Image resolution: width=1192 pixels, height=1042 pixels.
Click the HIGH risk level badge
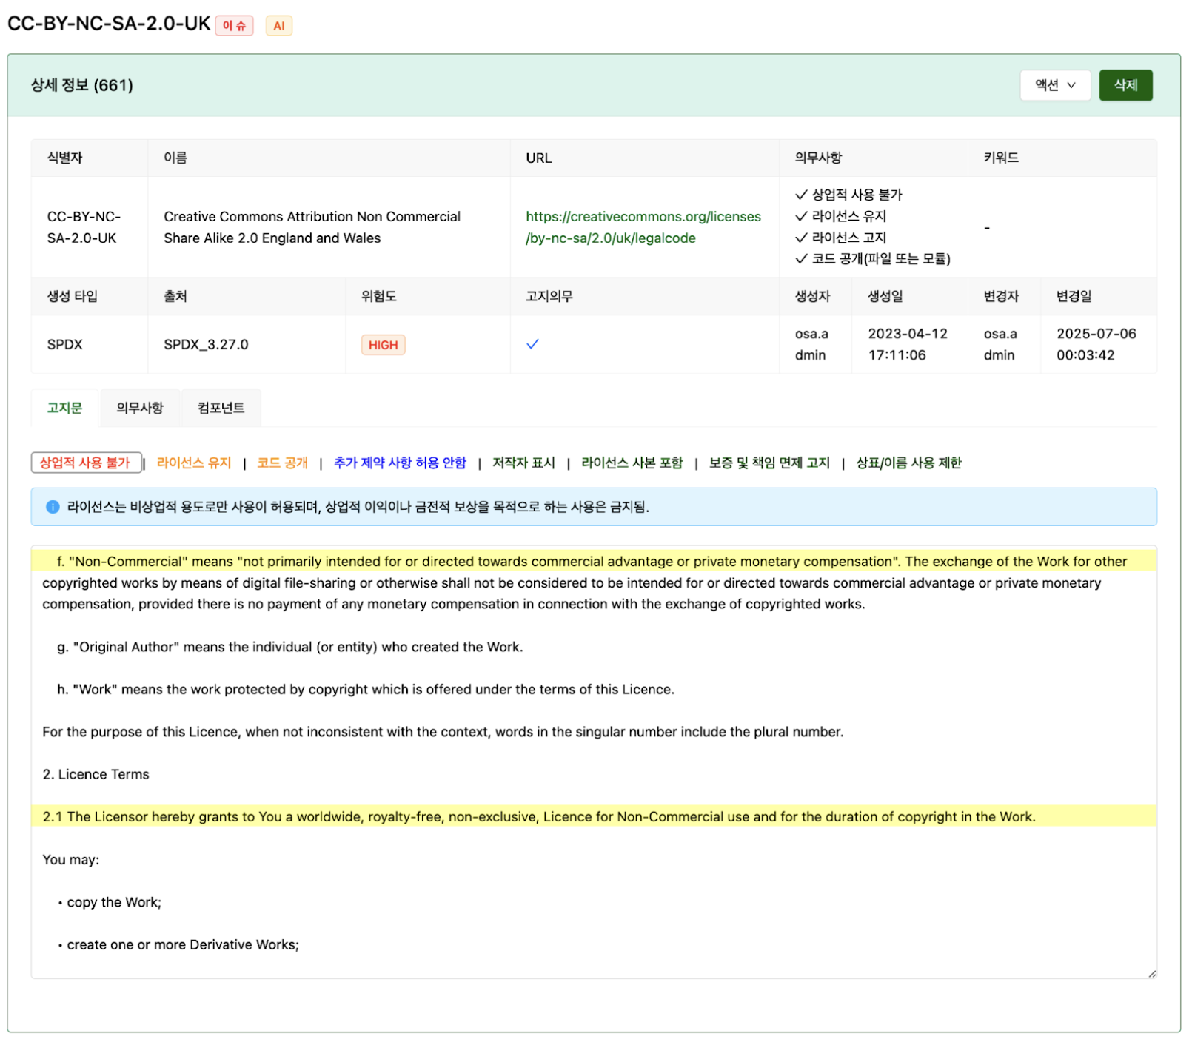click(x=383, y=345)
